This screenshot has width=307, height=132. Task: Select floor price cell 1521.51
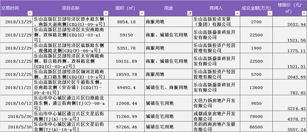click(290, 61)
